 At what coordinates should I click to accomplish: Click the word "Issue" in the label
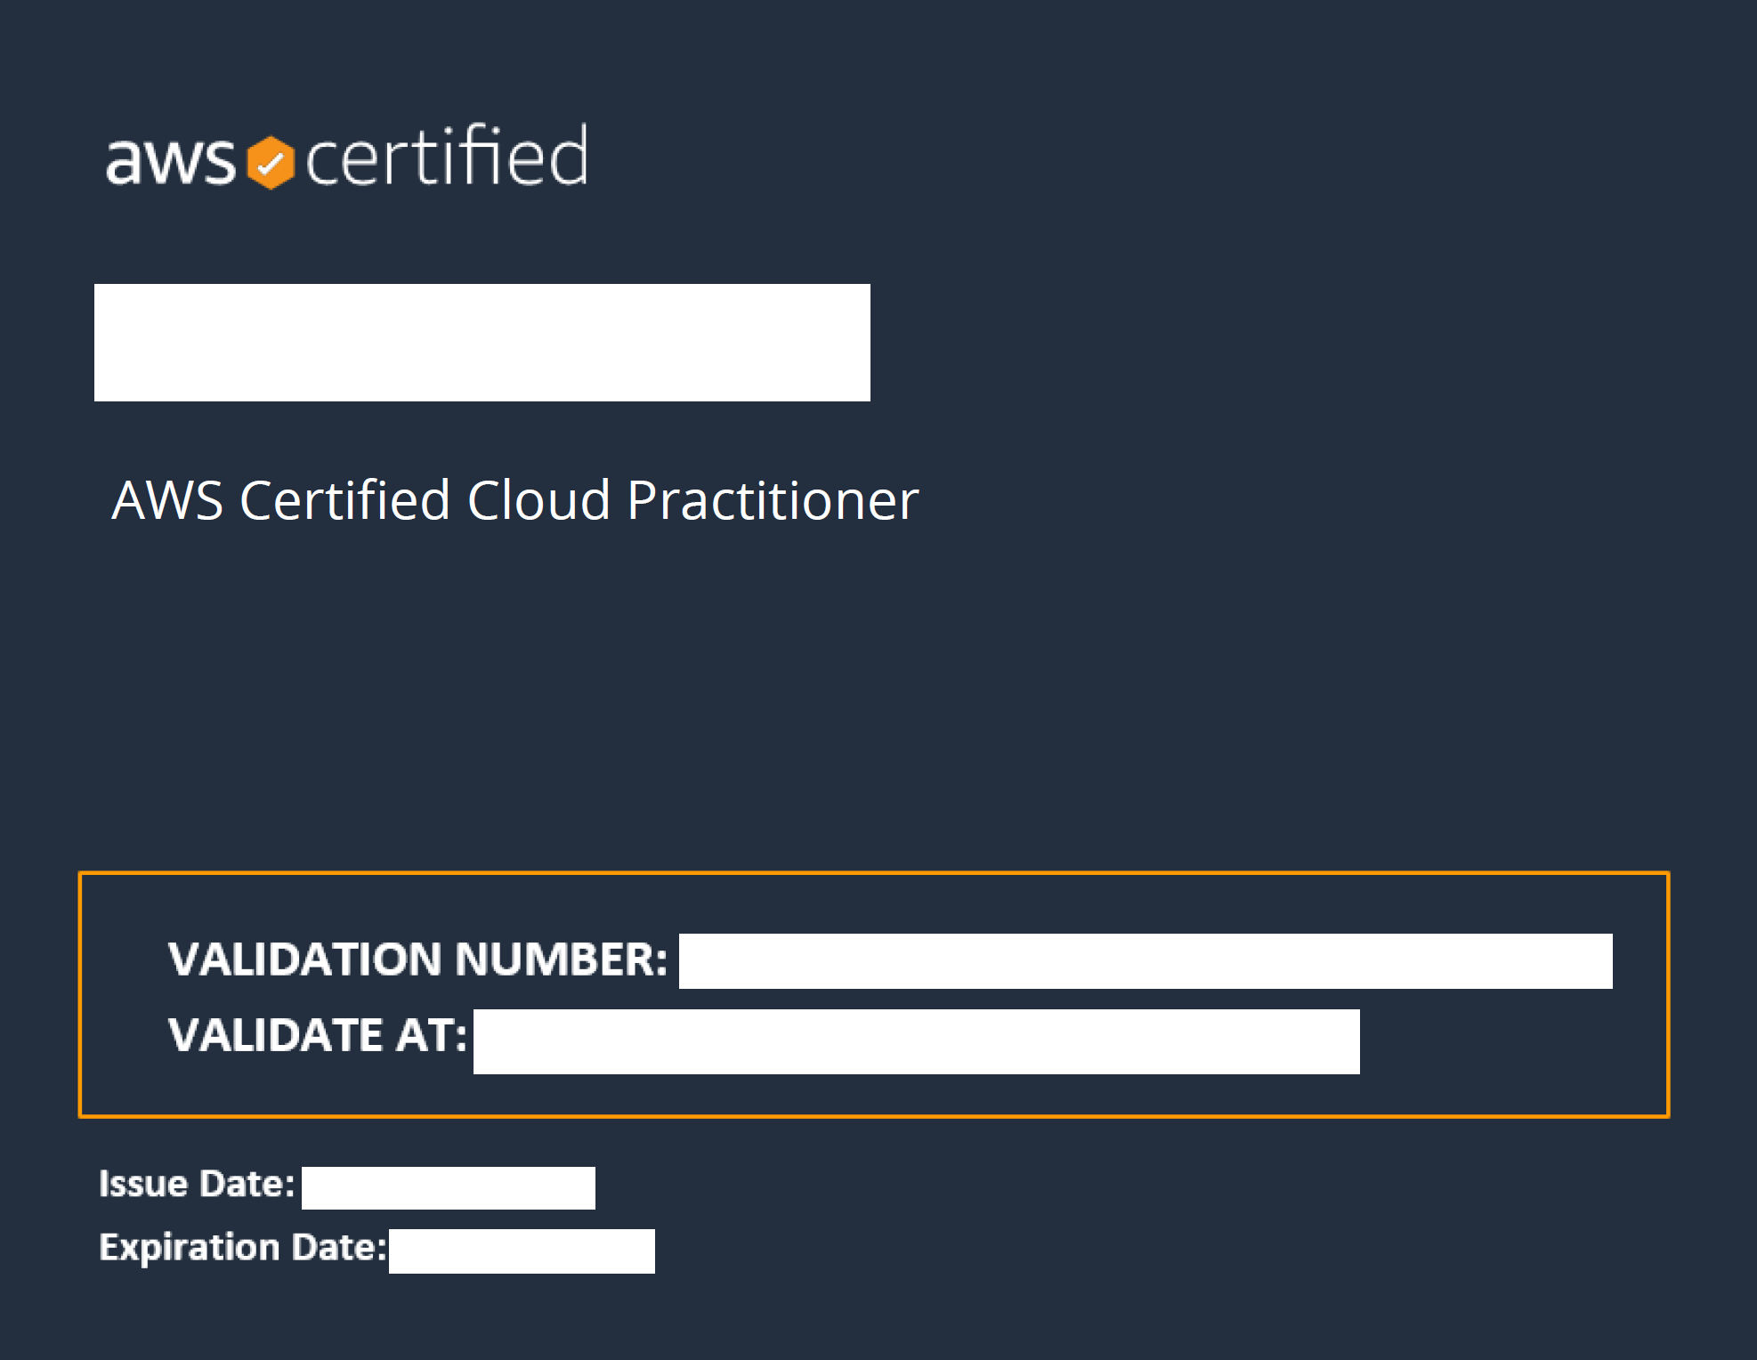[x=143, y=1184]
